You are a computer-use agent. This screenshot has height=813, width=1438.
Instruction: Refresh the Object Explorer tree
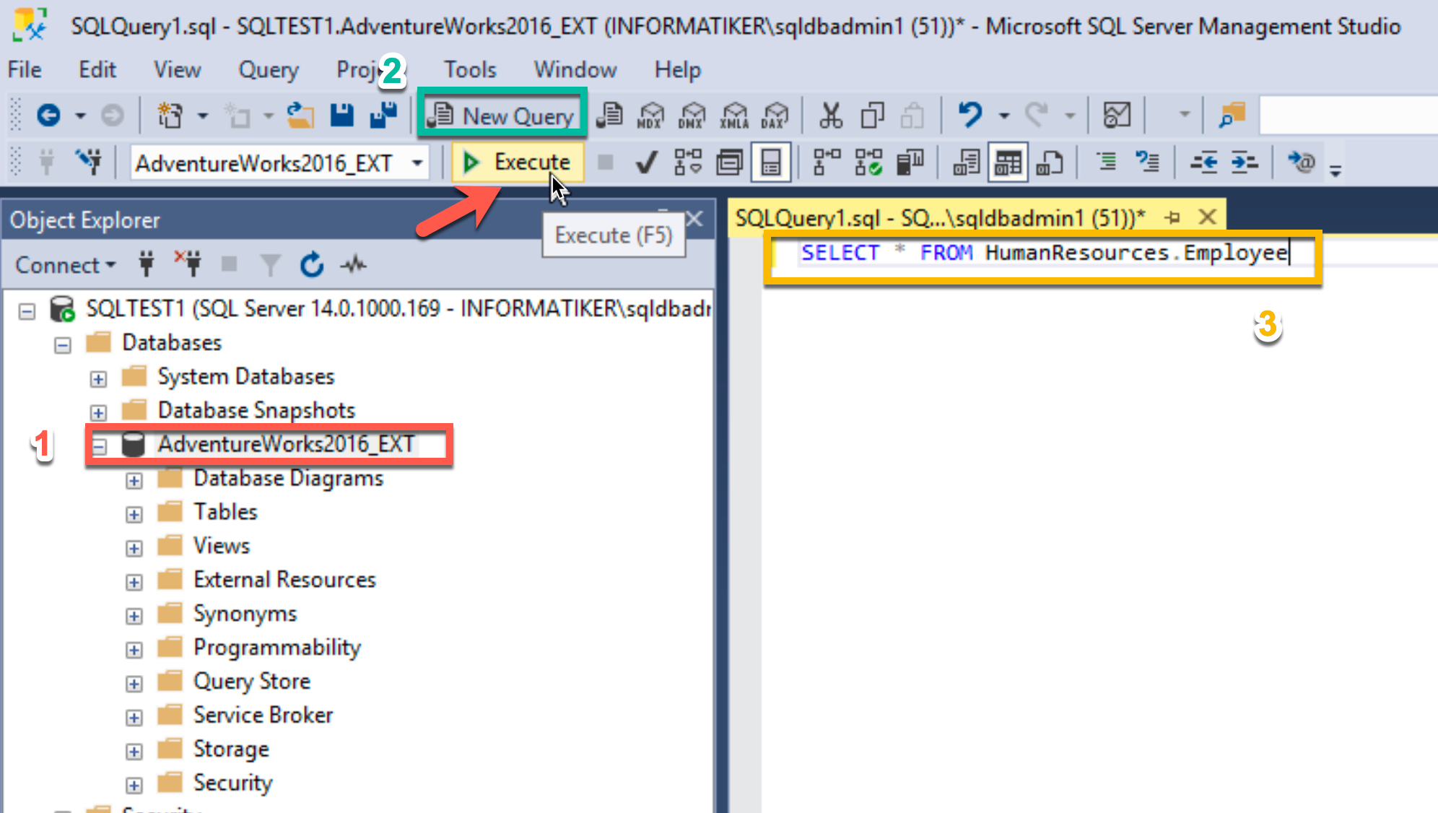click(312, 265)
